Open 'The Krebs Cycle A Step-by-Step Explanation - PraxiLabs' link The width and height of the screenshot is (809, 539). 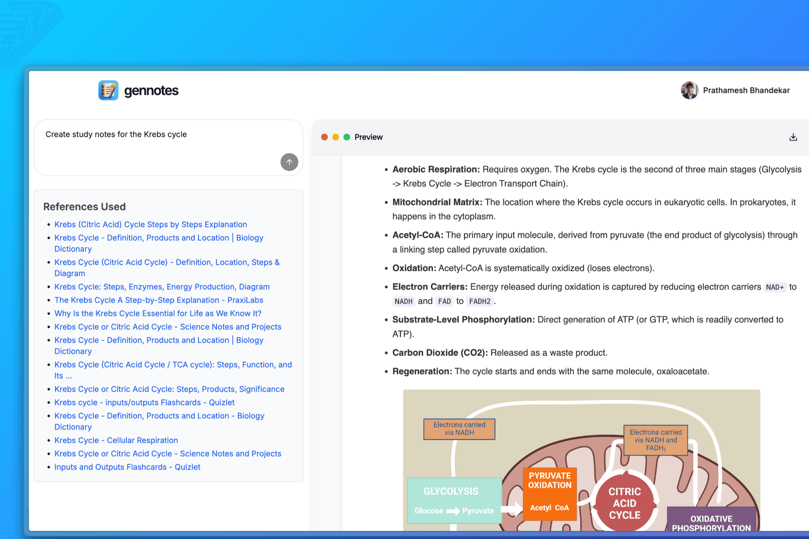159,300
